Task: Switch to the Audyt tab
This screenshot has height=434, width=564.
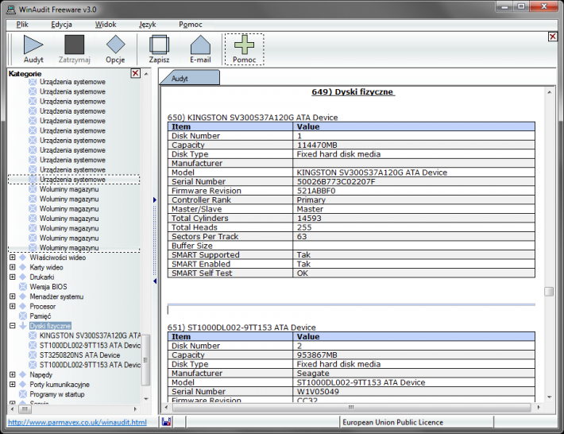Action: 190,78
